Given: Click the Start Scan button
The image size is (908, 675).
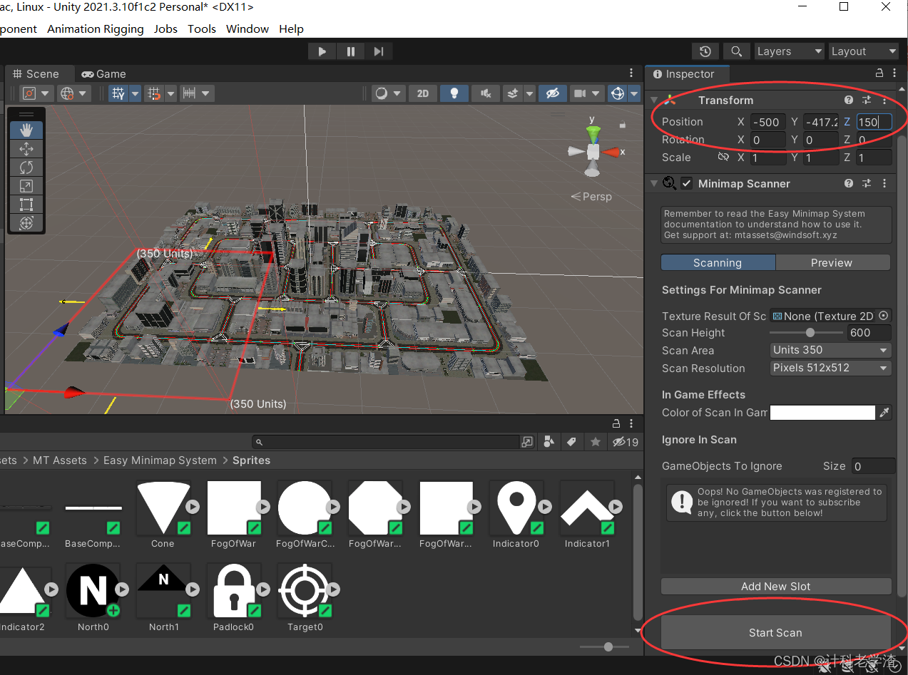Looking at the screenshot, I should click(x=775, y=632).
